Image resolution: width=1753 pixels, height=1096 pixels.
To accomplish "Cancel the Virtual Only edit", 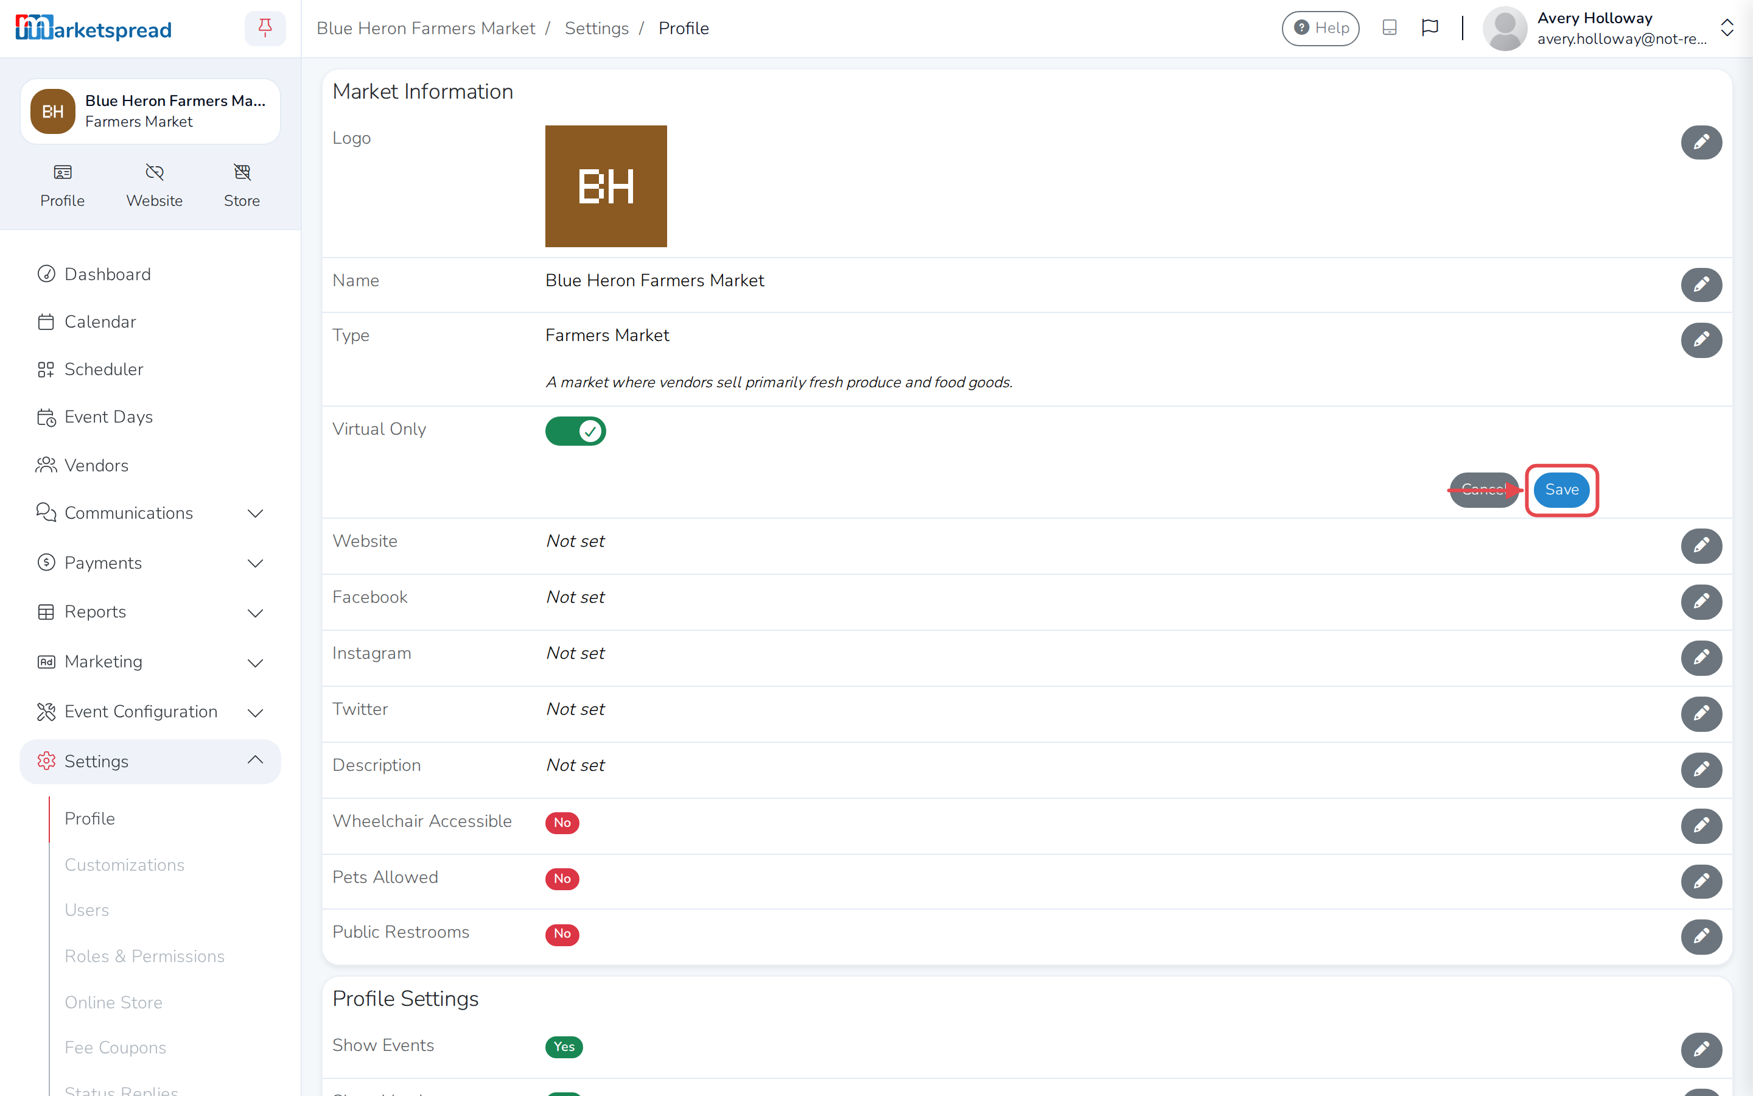I will (x=1483, y=490).
